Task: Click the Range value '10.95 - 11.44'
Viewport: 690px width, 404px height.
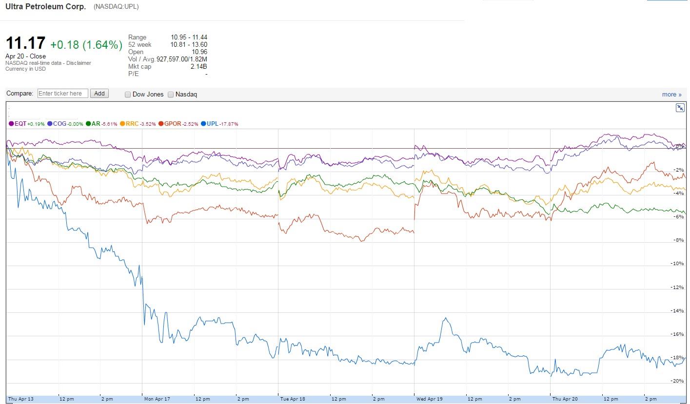Action: [189, 38]
